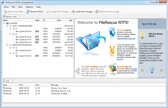Click the Logical Drive H: icon
This screenshot has width=168, height=108.
pos(17,56)
